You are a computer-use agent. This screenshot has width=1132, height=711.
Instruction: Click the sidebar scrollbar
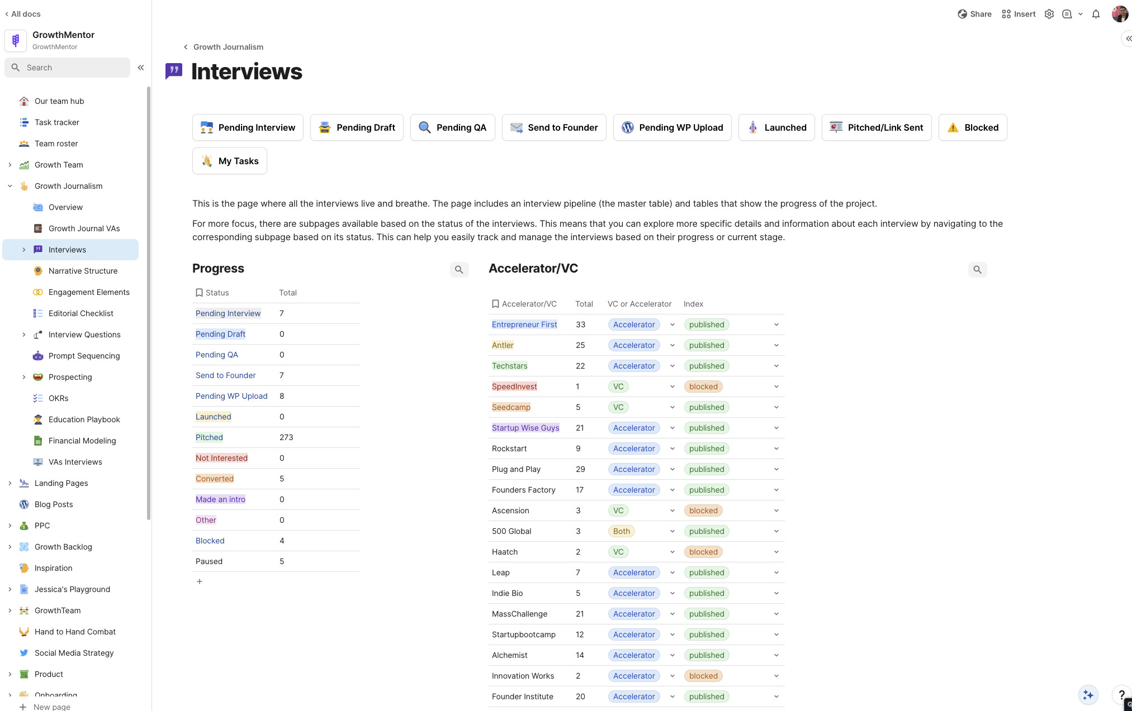click(x=148, y=303)
